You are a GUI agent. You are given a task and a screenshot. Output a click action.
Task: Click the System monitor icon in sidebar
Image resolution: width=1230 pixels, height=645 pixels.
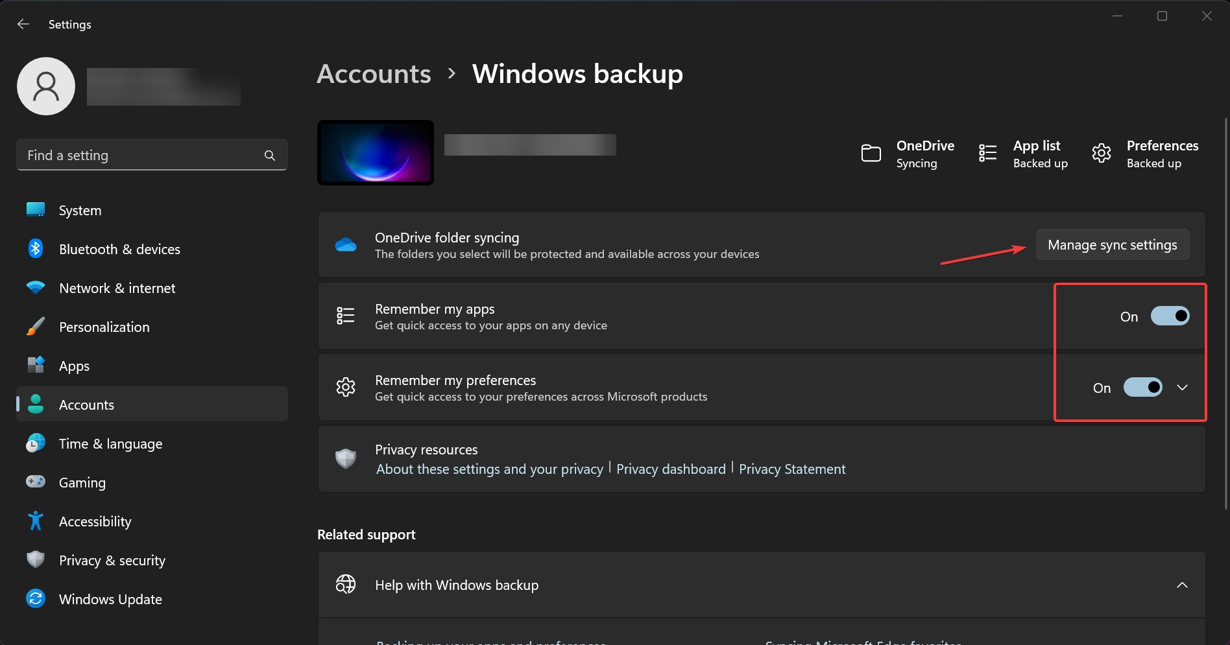pos(36,210)
